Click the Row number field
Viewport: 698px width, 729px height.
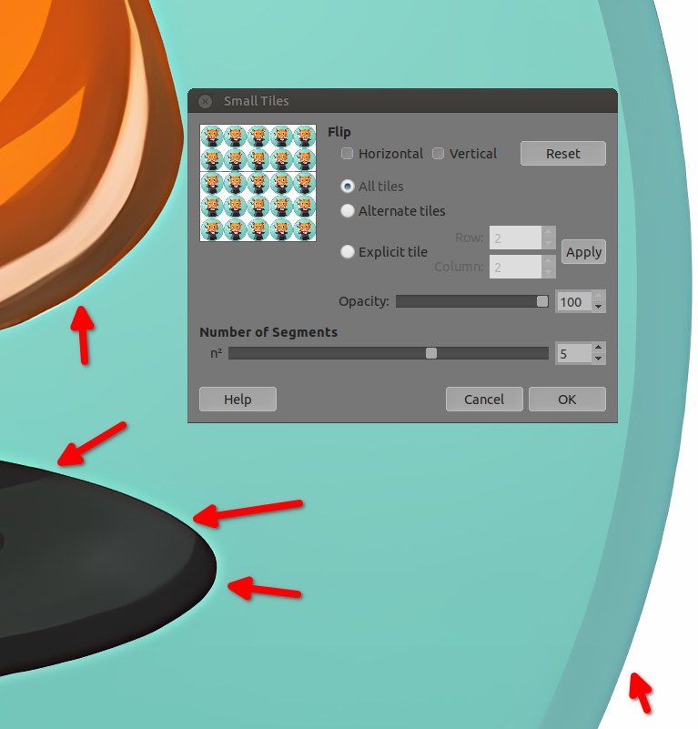point(515,238)
